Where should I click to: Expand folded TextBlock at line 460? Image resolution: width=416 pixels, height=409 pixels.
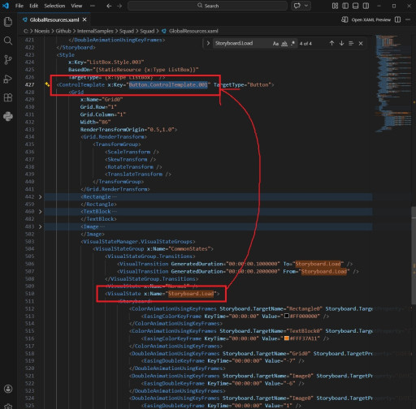click(x=41, y=212)
